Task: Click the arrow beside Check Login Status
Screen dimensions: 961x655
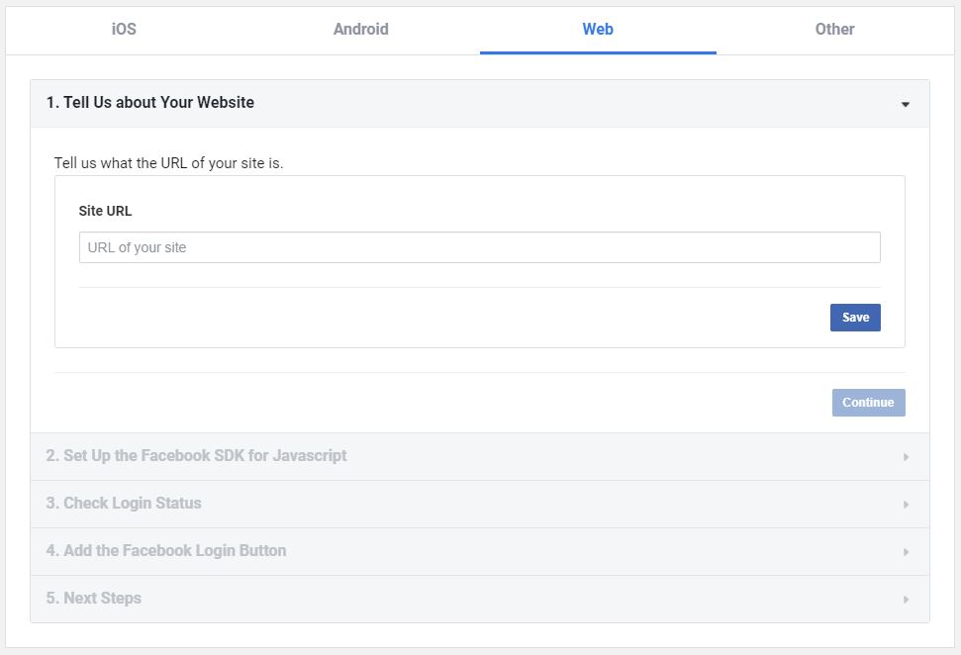Action: pyautogui.click(x=906, y=505)
